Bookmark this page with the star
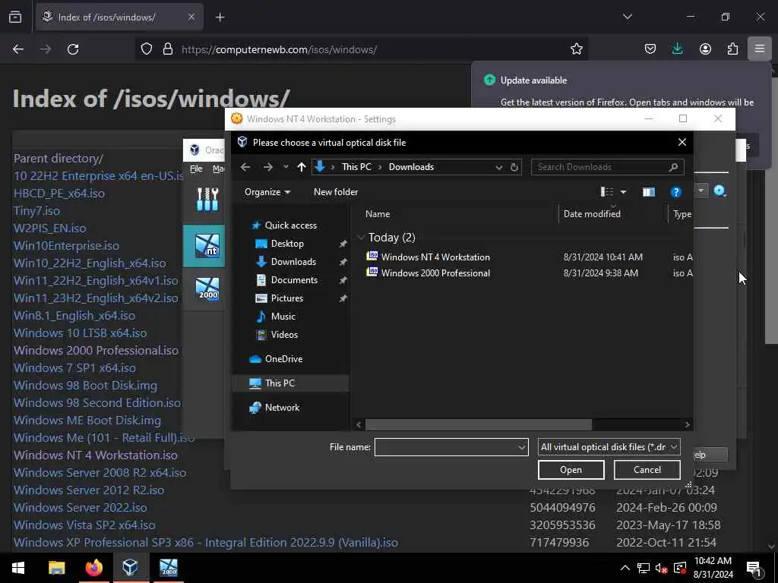This screenshot has height=583, width=778. (x=576, y=49)
